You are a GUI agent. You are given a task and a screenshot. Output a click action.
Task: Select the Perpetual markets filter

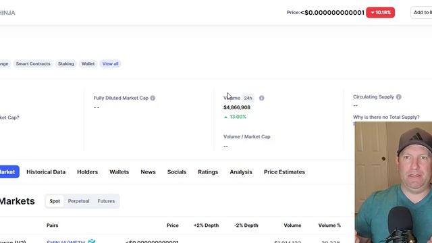pyautogui.click(x=78, y=201)
